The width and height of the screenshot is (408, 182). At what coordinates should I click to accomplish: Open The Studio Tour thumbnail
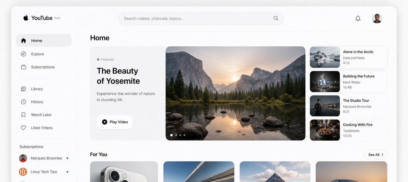[x=325, y=106]
